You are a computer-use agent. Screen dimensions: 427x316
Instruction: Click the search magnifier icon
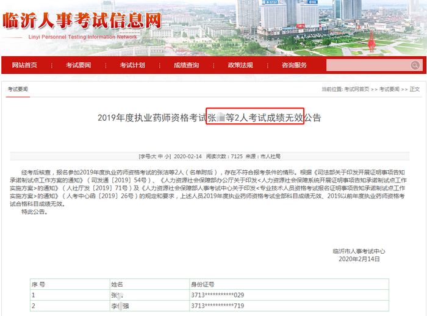[x=415, y=65]
